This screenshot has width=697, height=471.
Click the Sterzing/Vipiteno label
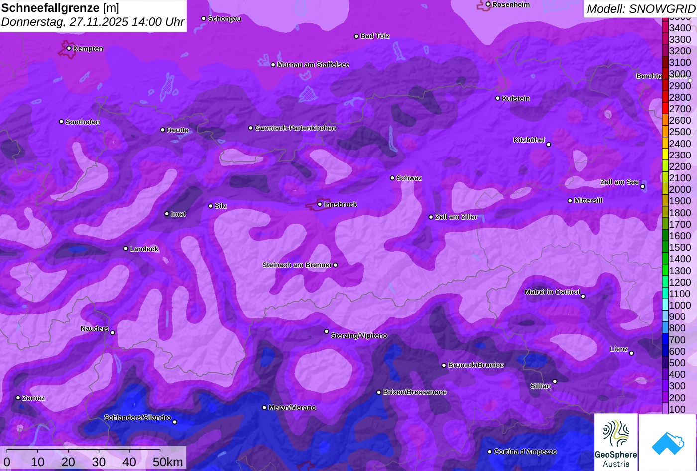point(359,336)
